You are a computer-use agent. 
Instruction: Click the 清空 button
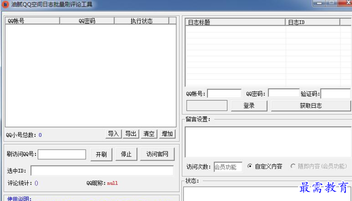(x=149, y=134)
